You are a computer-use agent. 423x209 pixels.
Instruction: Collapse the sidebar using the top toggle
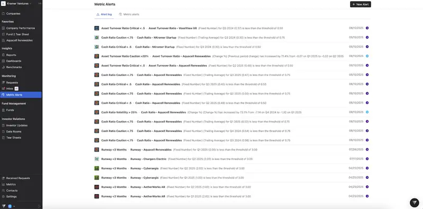coord(40,4)
